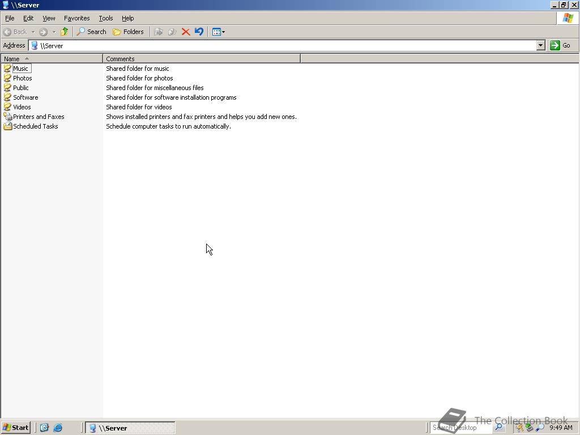Click the 'Shared folder for music' comment

[138, 69]
